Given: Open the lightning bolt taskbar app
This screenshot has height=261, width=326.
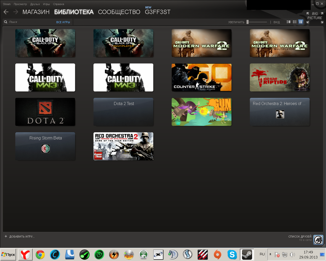Looking at the screenshot, I should pos(114,254).
